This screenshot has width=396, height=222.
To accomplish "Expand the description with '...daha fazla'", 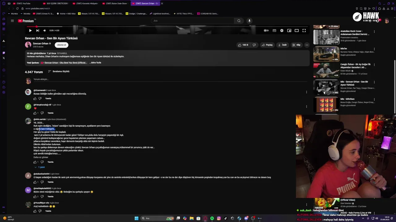I will pos(95,63).
